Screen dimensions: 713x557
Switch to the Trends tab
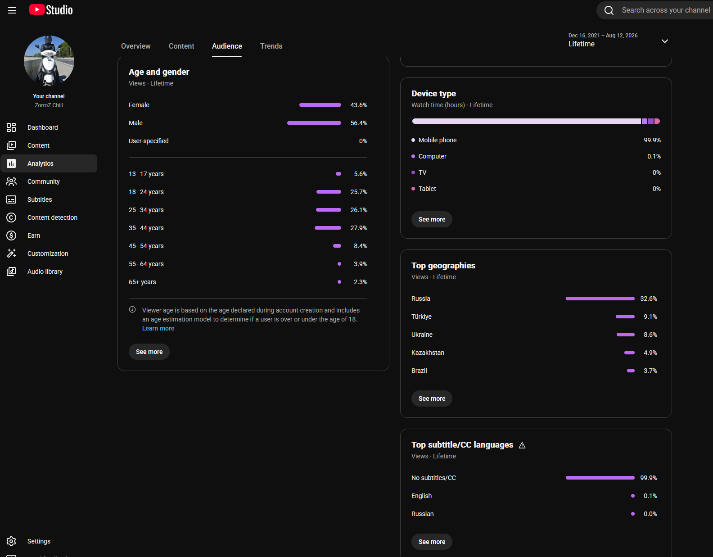(x=271, y=46)
